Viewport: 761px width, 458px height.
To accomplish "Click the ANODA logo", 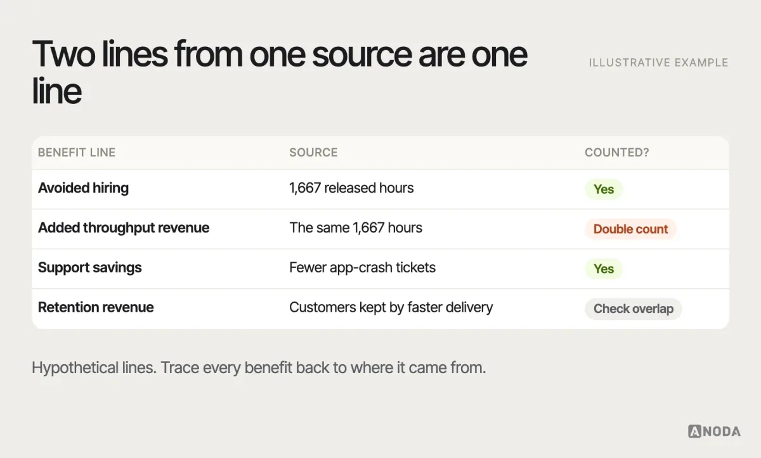I will [714, 431].
